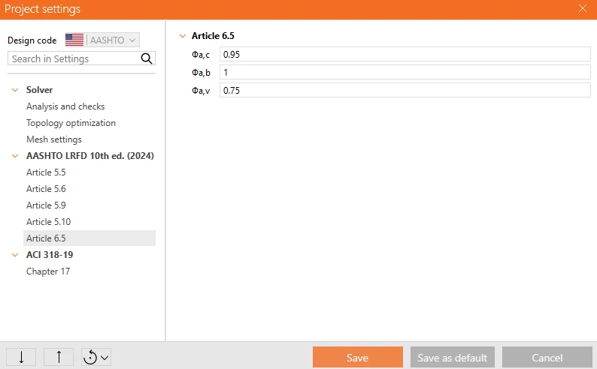Close the Project settings window

[x=583, y=8]
